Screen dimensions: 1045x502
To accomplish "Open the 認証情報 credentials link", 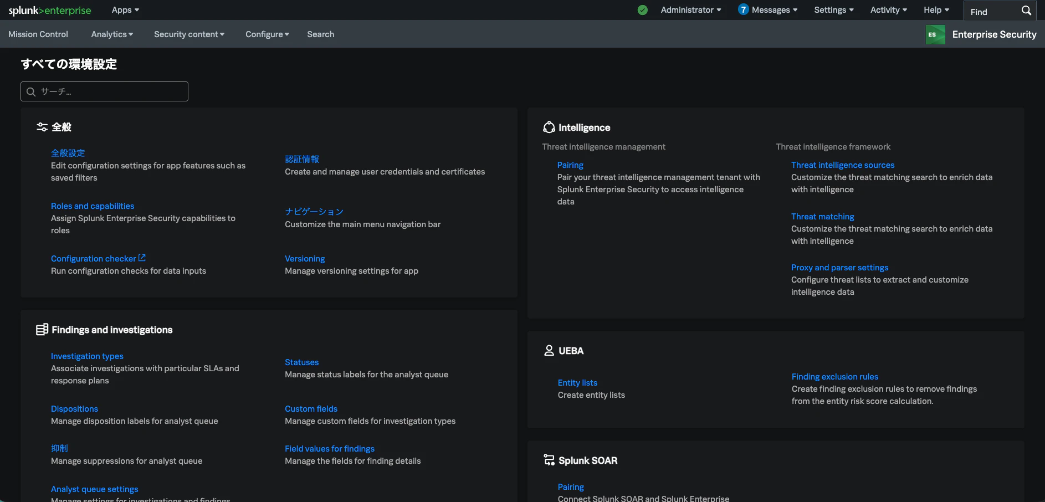I will coord(302,159).
